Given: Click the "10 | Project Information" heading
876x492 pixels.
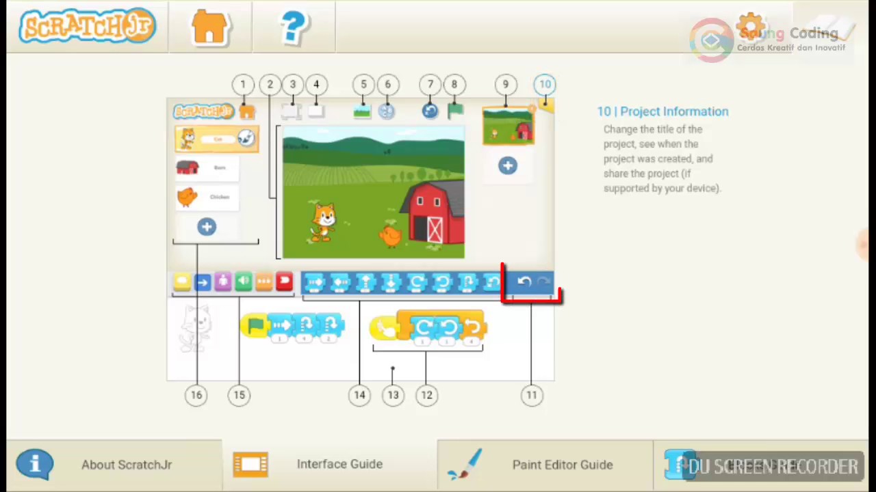Looking at the screenshot, I should point(662,111).
